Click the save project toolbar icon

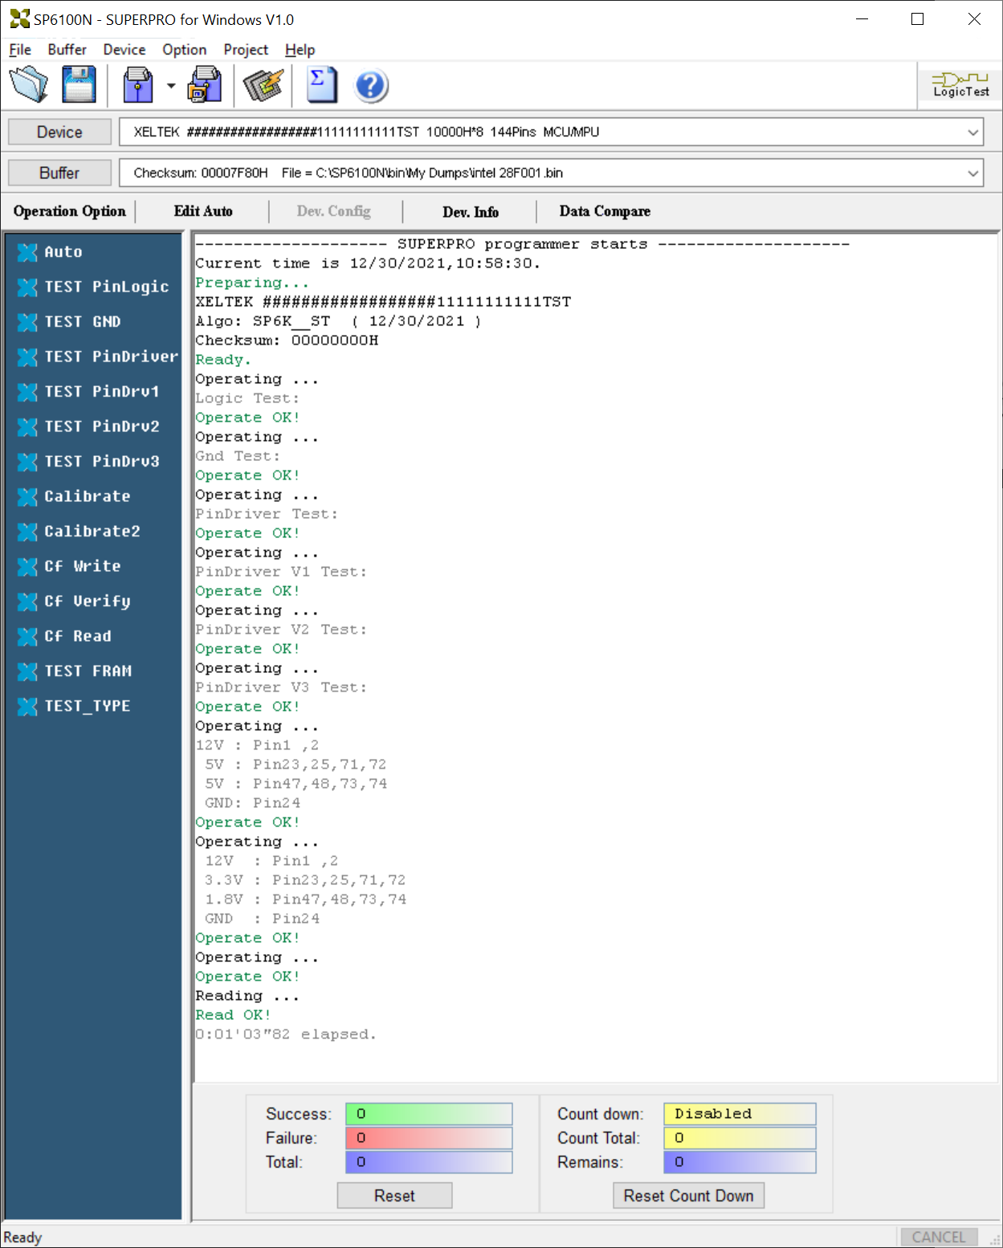pyautogui.click(x=205, y=84)
